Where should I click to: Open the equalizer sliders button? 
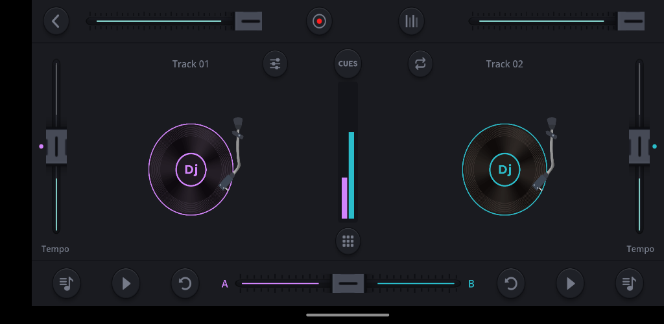point(275,64)
